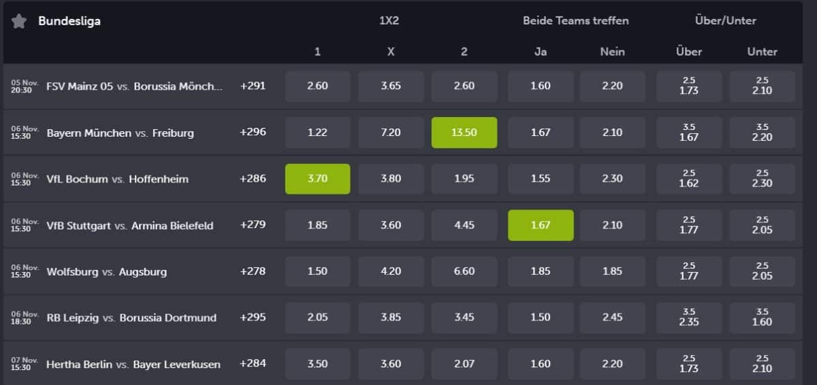Favorite the Bundesliga league with star icon
The height and width of the screenshot is (385, 817).
tap(19, 21)
